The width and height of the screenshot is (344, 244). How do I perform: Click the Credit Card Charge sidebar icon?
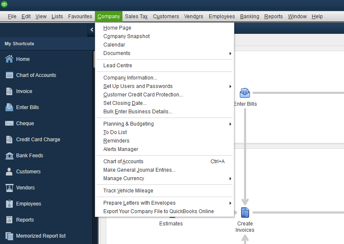pyautogui.click(x=9, y=139)
